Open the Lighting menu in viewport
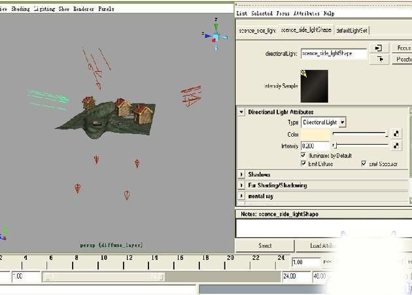The width and height of the screenshot is (412, 295). pyautogui.click(x=44, y=9)
